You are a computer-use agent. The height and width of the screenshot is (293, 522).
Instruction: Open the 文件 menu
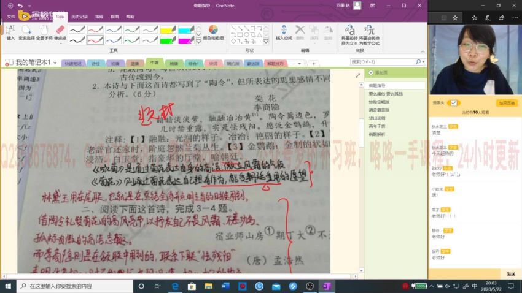click(11, 17)
